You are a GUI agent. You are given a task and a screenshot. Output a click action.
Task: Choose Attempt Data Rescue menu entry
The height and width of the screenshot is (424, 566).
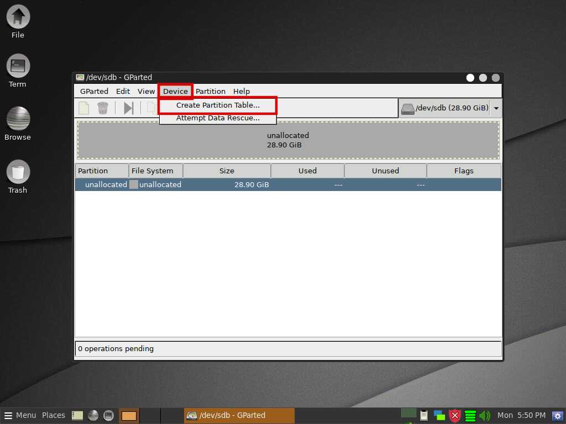[x=218, y=118]
